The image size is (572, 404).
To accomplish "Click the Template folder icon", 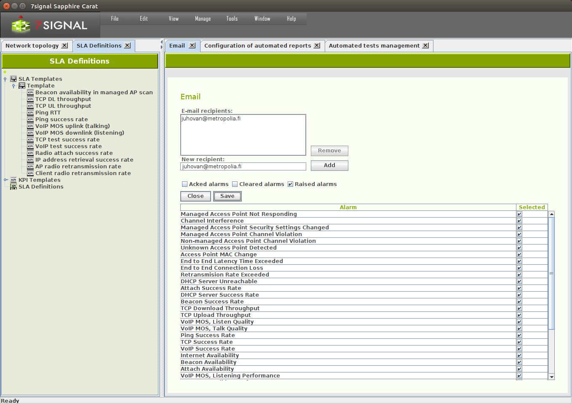I will (x=22, y=85).
